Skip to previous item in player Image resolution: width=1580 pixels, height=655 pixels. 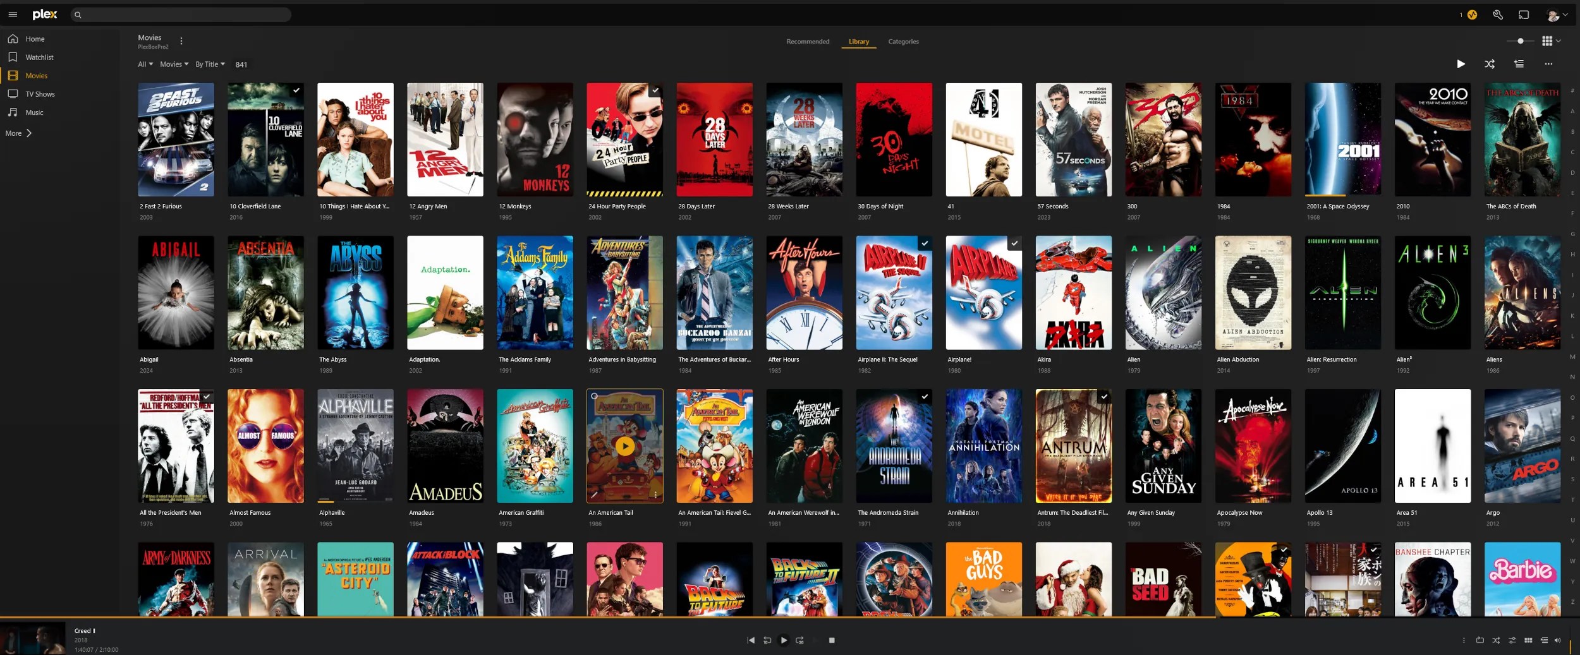(751, 640)
